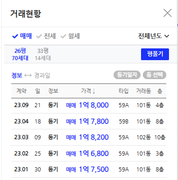178x180 pixels.
Task: Select the 26평 70세대 tab
Action: click(x=20, y=54)
